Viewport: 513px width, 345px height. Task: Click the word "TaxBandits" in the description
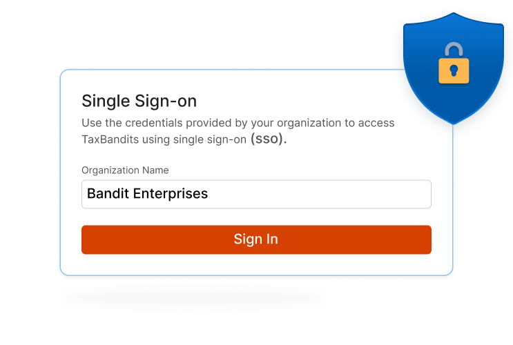pos(110,139)
